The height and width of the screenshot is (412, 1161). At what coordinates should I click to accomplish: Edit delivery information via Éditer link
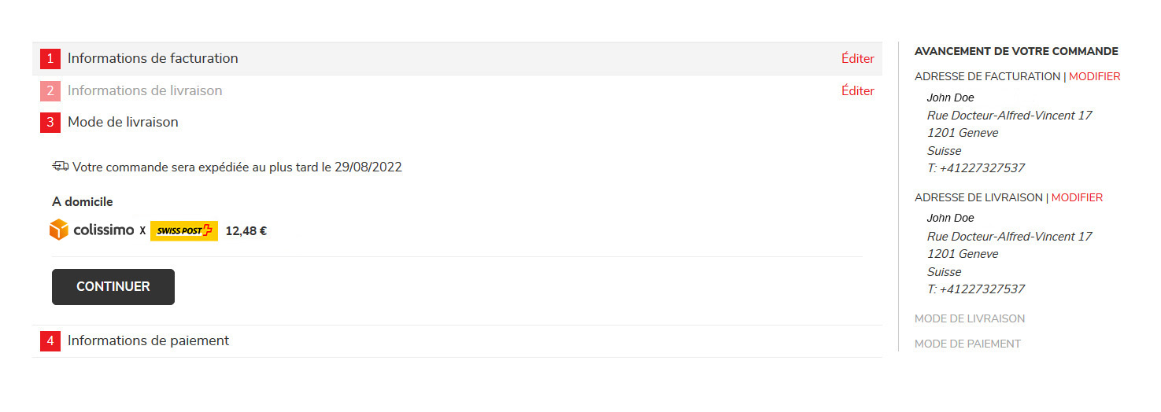click(857, 90)
